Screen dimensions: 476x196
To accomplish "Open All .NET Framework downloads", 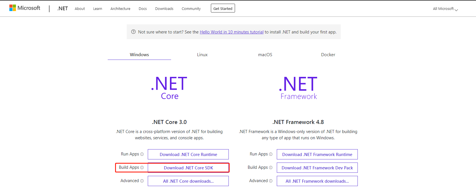I will [x=317, y=181].
